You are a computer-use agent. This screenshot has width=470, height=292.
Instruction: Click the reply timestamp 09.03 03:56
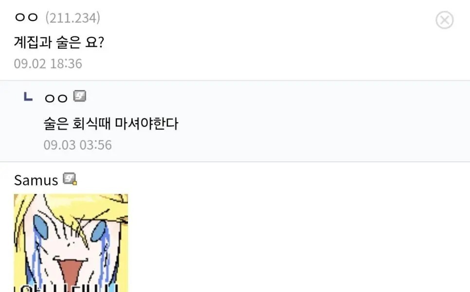pos(78,145)
